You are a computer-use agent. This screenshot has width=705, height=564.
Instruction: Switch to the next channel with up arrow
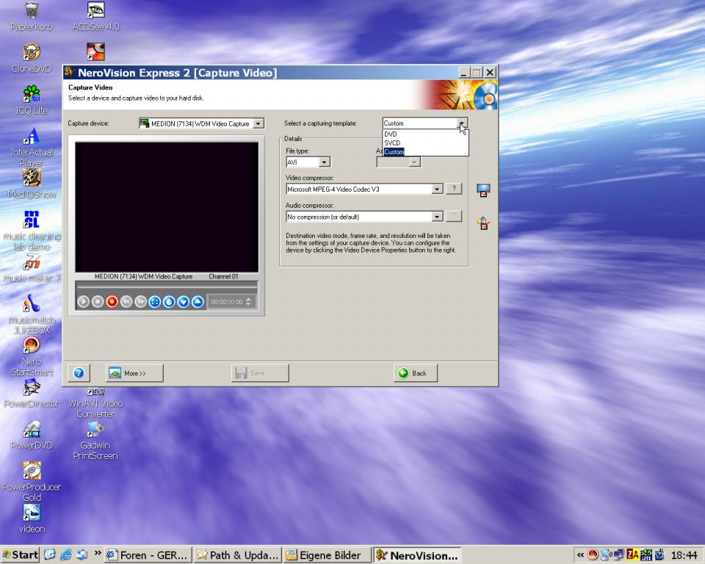click(x=198, y=302)
